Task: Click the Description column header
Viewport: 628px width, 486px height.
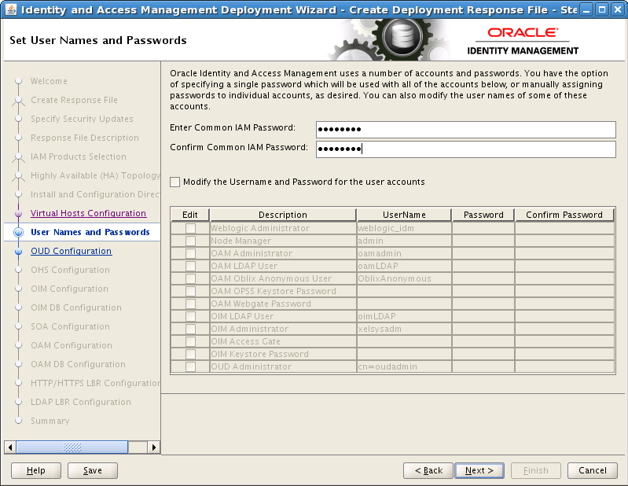Action: coord(283,215)
